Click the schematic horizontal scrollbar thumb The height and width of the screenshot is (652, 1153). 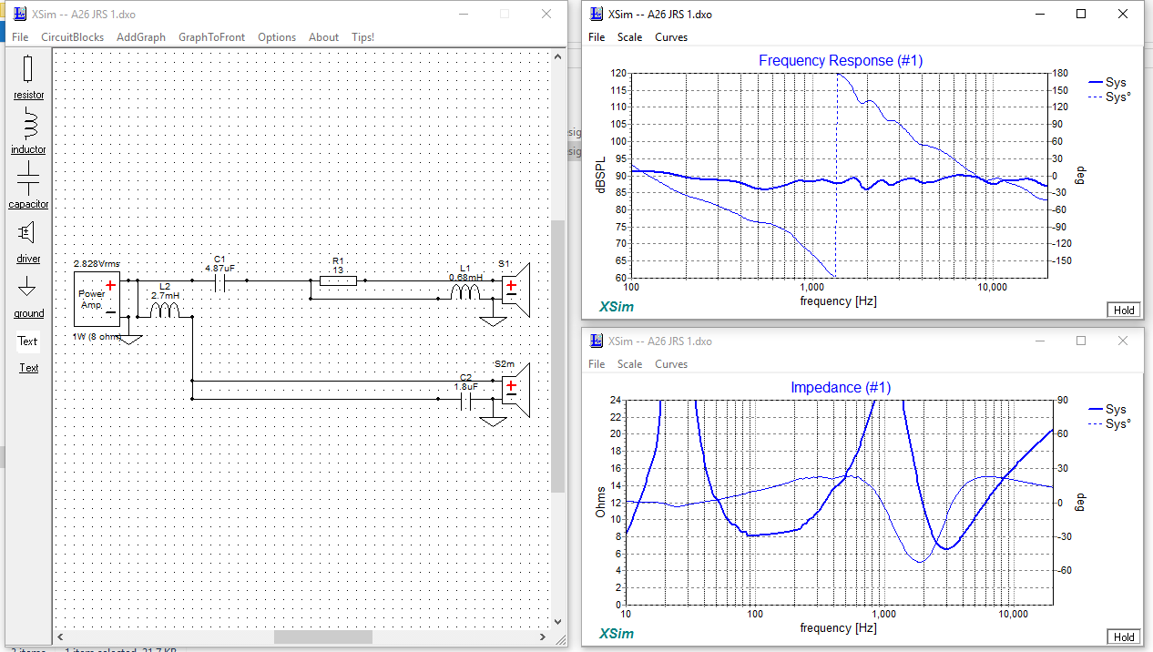[x=323, y=637]
